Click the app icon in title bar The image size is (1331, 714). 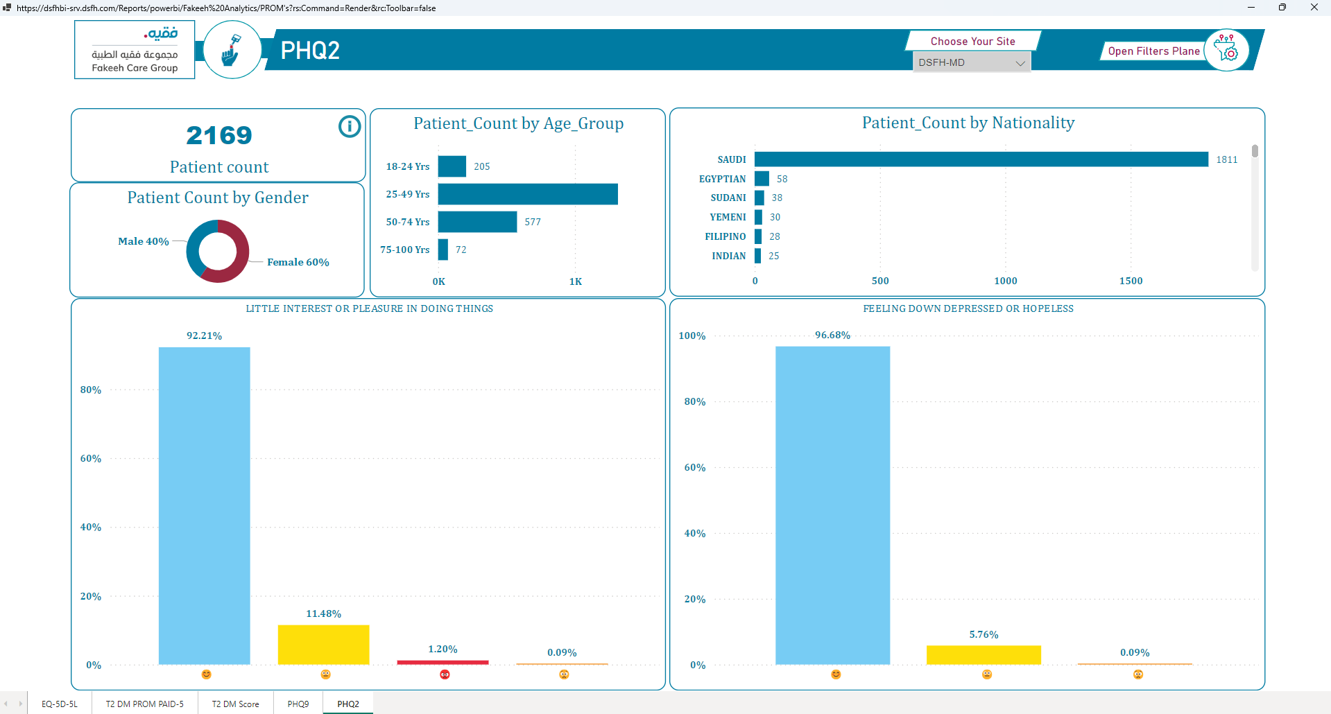[7, 8]
